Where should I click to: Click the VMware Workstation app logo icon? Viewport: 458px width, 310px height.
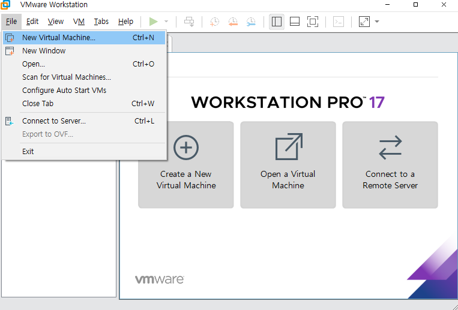click(x=5, y=4)
